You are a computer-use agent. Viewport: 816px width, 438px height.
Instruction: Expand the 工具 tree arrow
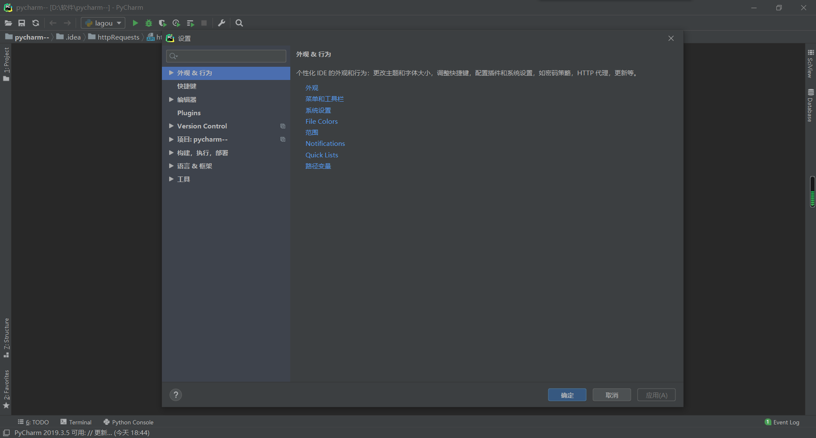click(x=171, y=179)
